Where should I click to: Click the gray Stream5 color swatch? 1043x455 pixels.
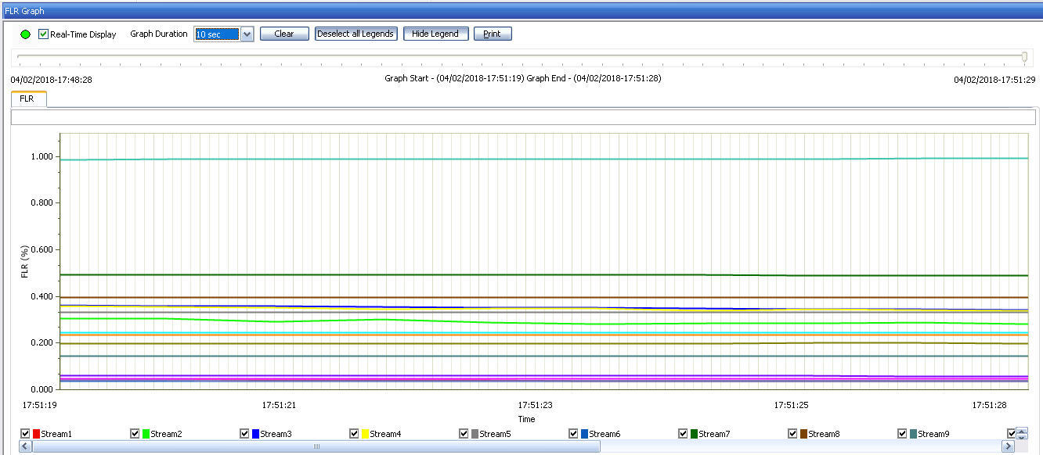475,434
